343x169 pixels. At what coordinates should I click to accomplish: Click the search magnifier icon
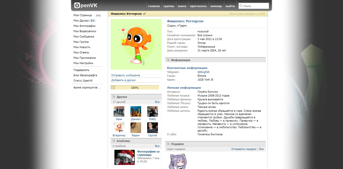(x=241, y=6)
